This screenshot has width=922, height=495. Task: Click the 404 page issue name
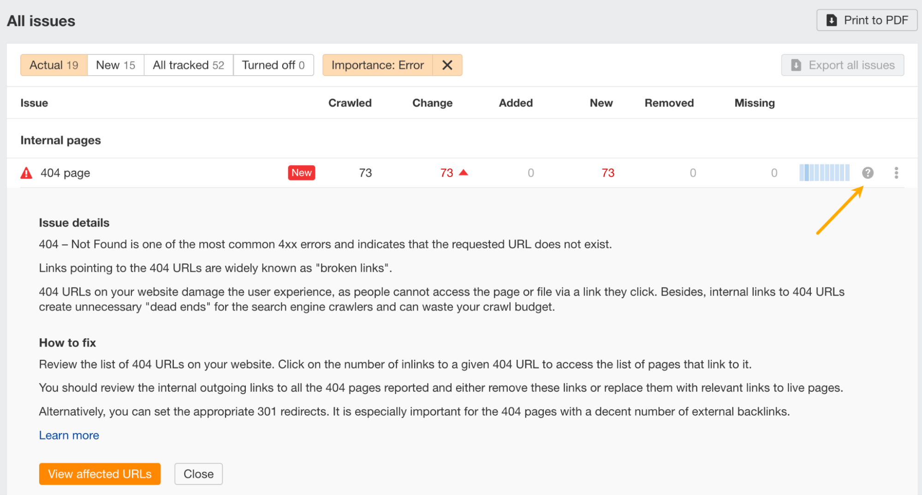(65, 173)
